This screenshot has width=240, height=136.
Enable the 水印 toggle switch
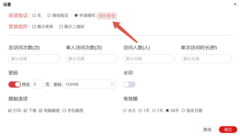[x=129, y=84]
